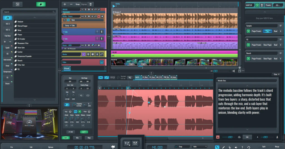This screenshot has width=285, height=149.
Task: Open the automation curve on the Master track
Action: pos(102,54)
